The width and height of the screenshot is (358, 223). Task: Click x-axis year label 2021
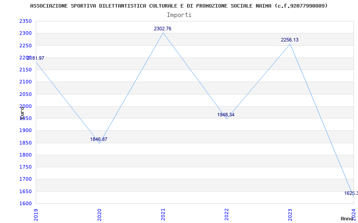point(163,215)
